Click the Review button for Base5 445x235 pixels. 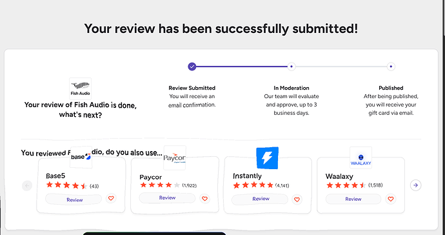[x=74, y=199]
